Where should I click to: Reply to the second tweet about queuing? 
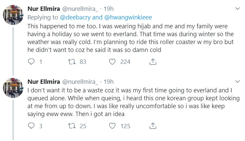point(32,126)
